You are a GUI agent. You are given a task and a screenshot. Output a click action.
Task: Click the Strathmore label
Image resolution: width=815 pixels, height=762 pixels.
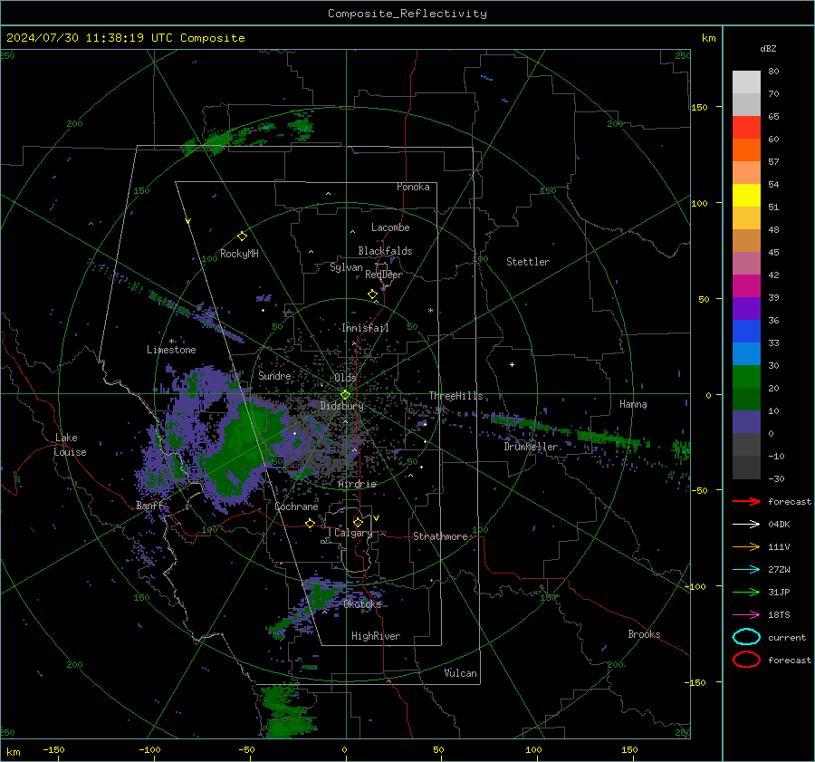(x=441, y=536)
